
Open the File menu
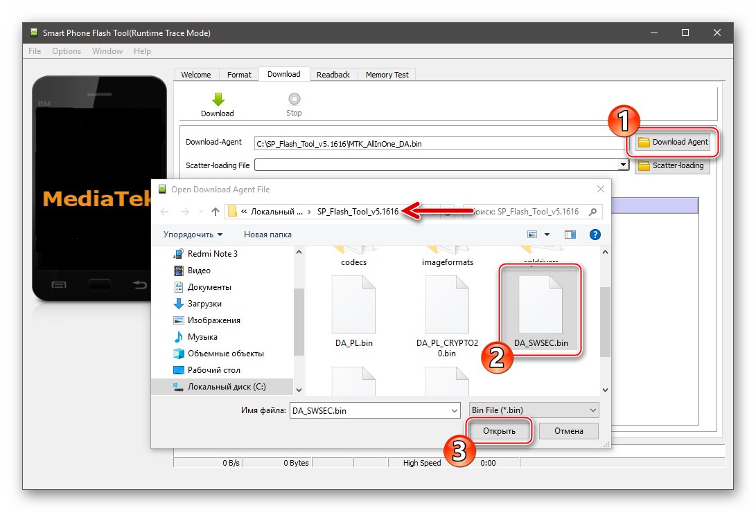(35, 51)
